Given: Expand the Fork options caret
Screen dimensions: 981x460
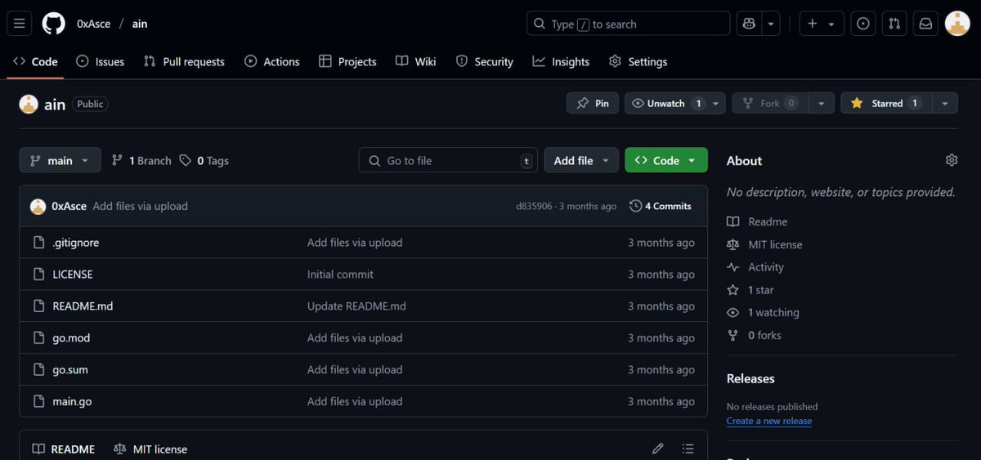Looking at the screenshot, I should (821, 104).
